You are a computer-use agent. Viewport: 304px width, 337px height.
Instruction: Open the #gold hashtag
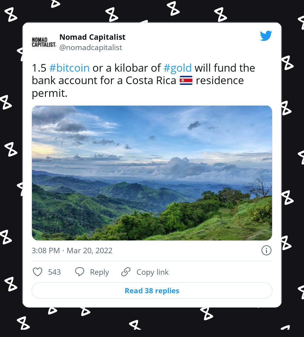tap(178, 68)
